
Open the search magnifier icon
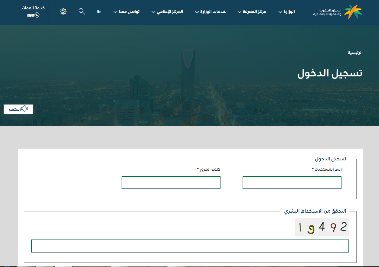click(x=82, y=11)
